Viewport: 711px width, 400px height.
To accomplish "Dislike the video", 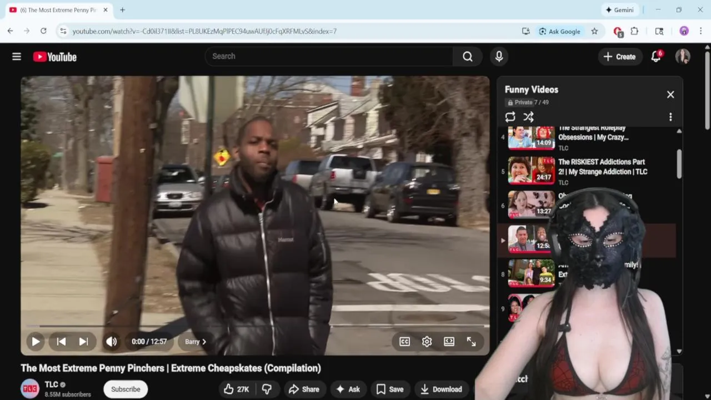I will (267, 389).
